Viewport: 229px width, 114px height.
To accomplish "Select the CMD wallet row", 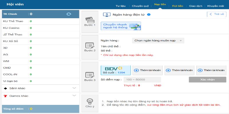I will coord(40,68).
